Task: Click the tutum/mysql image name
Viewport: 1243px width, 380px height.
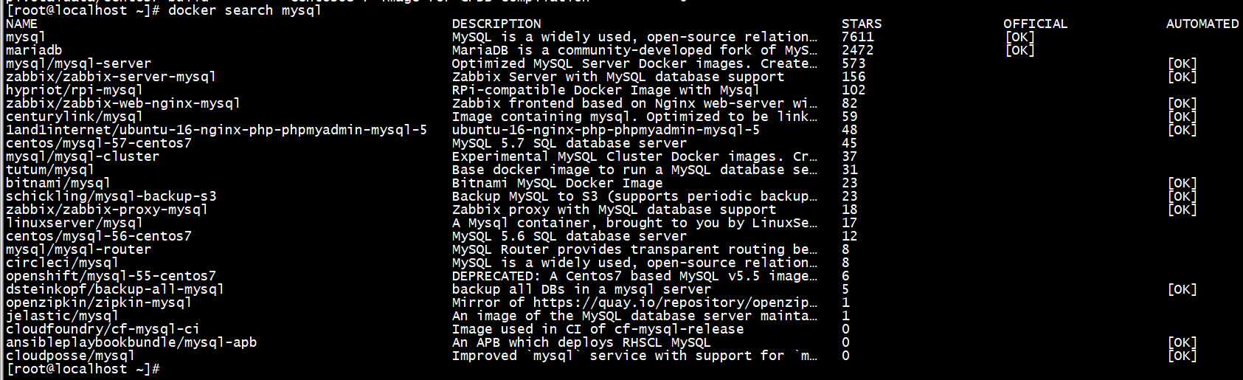Action: 50,170
